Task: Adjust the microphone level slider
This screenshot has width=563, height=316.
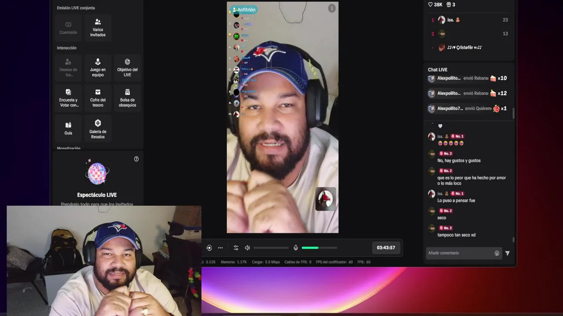Action: (x=319, y=248)
